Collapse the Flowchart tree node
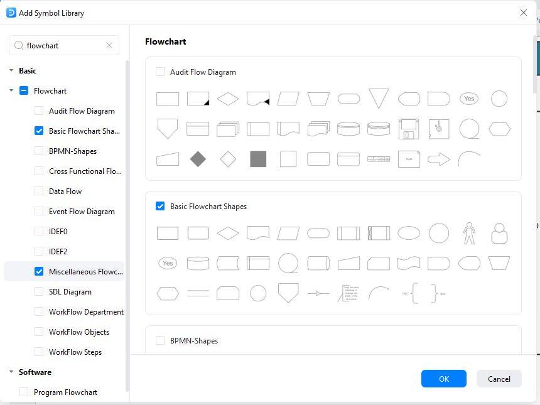540x405 pixels. pos(11,91)
